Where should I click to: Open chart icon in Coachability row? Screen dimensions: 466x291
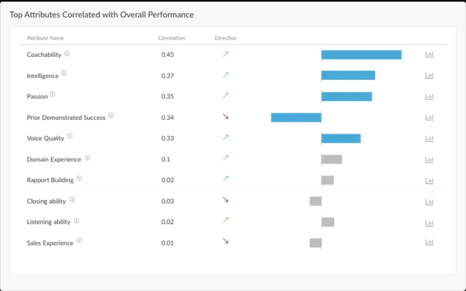tap(429, 54)
